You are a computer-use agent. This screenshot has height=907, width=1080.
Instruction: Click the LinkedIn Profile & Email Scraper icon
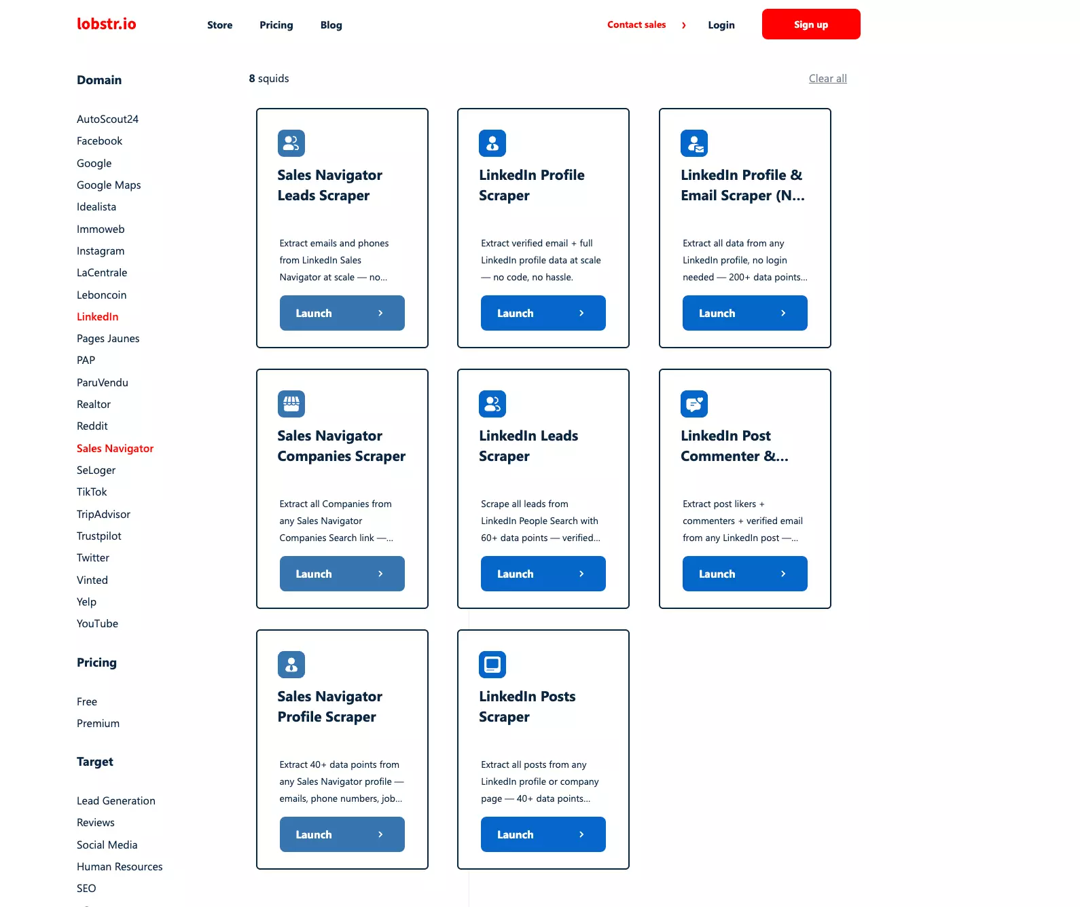click(694, 143)
